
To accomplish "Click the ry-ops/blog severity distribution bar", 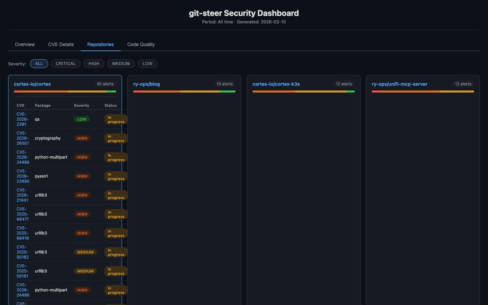I will tap(184, 91).
